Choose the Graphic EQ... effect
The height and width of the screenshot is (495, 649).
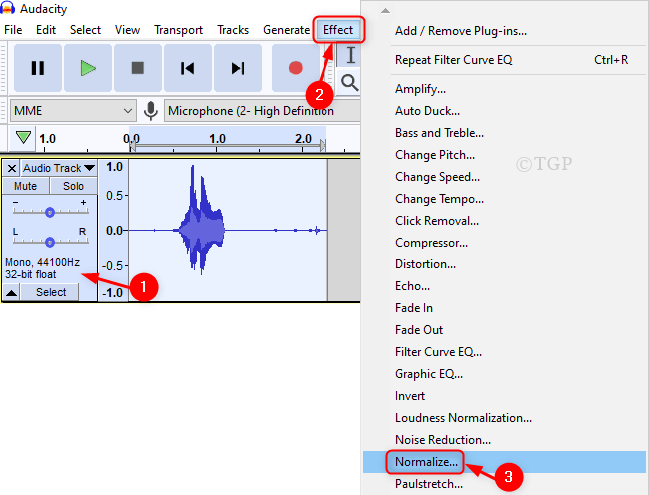pyautogui.click(x=504, y=374)
